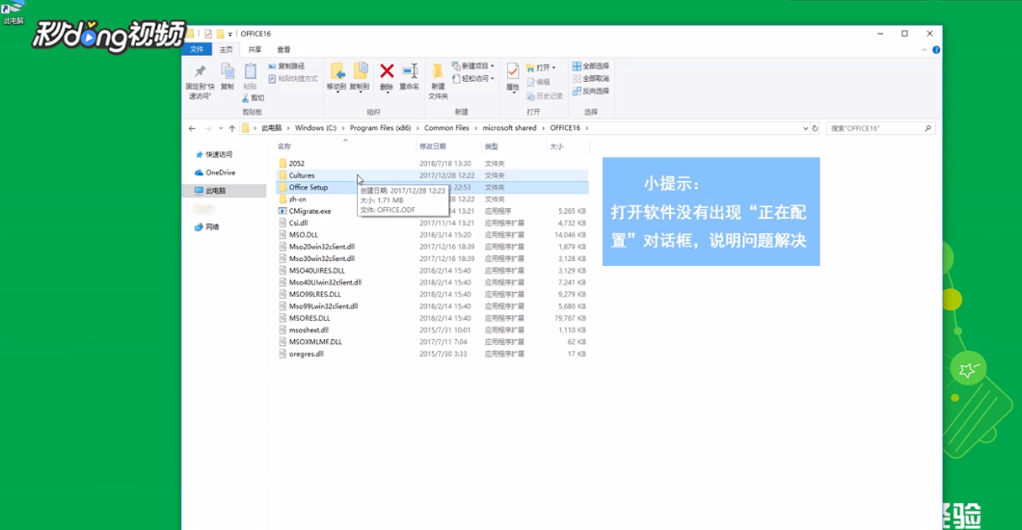Open the File (文件) tab
Viewport: 1022px width, 530px height.
pos(197,49)
